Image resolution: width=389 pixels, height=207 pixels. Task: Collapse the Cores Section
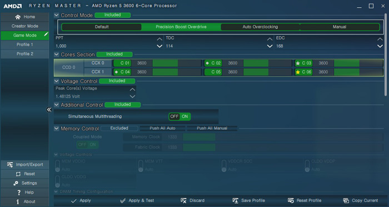coord(57,54)
